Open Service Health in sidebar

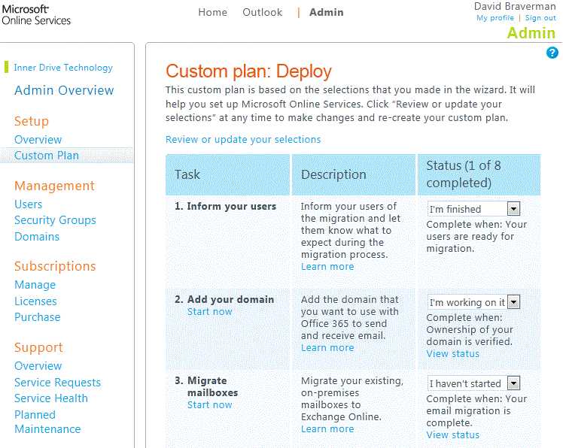(51, 398)
